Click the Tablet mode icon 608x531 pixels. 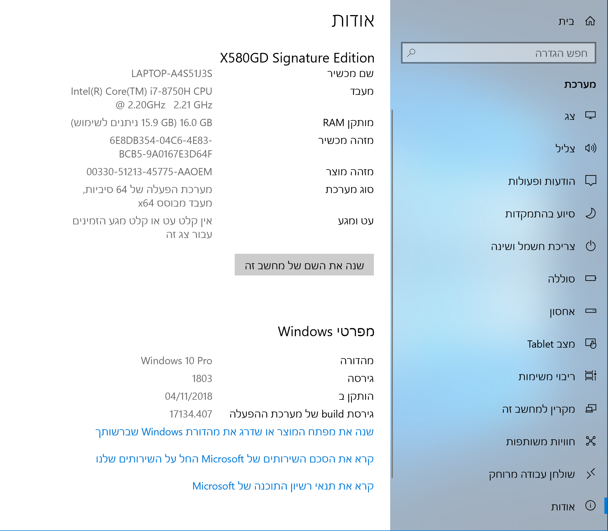(x=590, y=344)
